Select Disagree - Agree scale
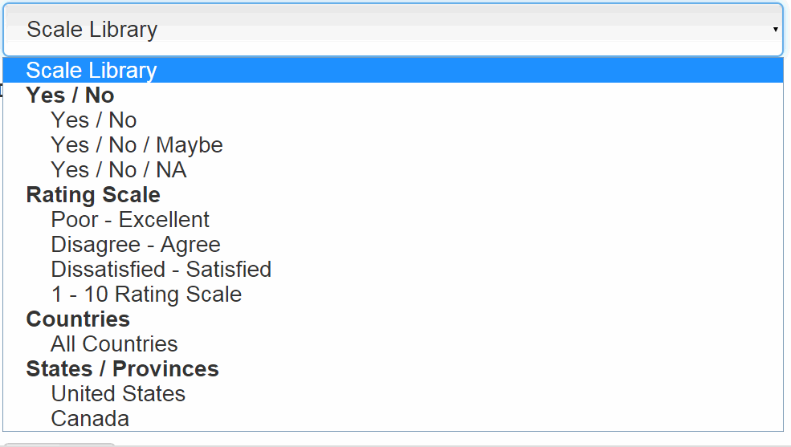The image size is (791, 447). [136, 245]
